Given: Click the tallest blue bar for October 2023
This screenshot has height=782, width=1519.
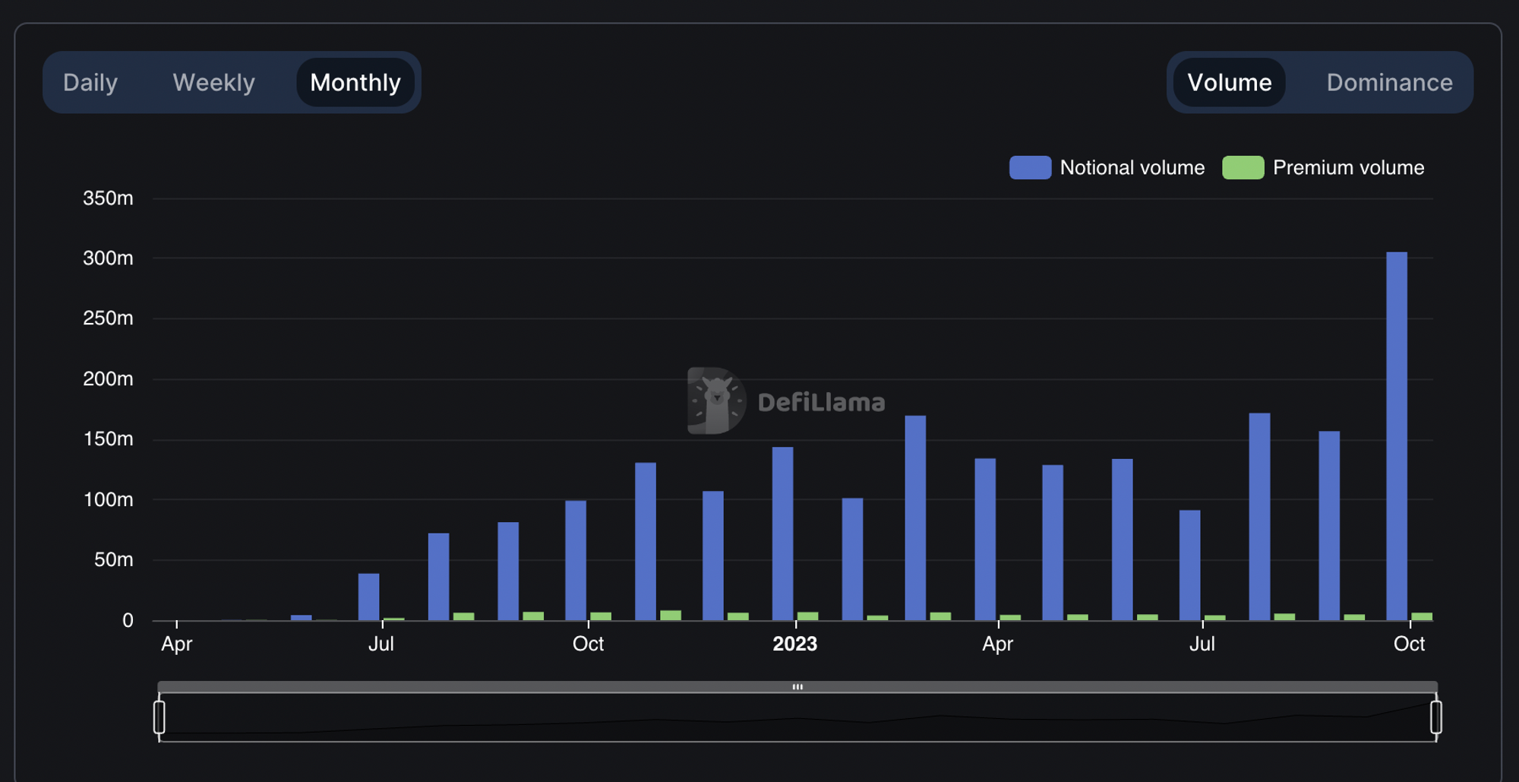Looking at the screenshot, I should (1396, 435).
